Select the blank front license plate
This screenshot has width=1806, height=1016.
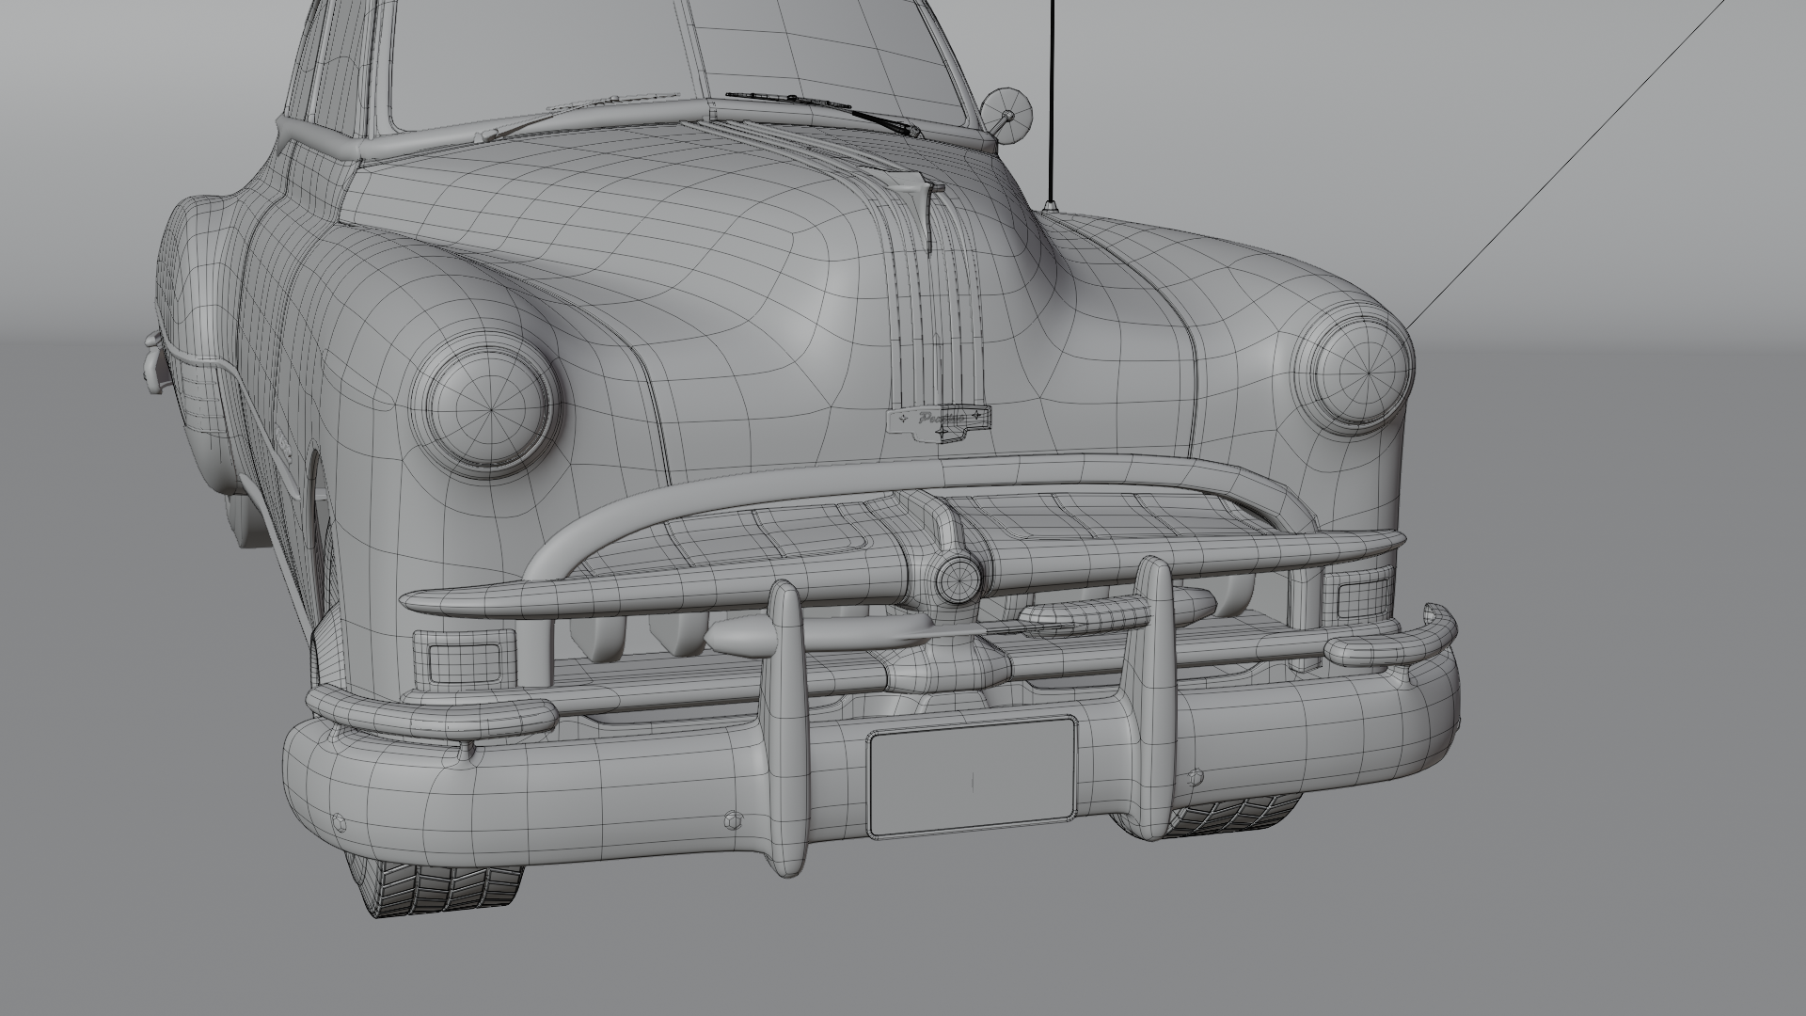tap(973, 778)
